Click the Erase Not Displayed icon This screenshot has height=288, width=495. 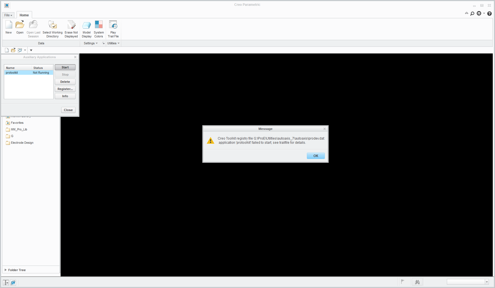71,27
